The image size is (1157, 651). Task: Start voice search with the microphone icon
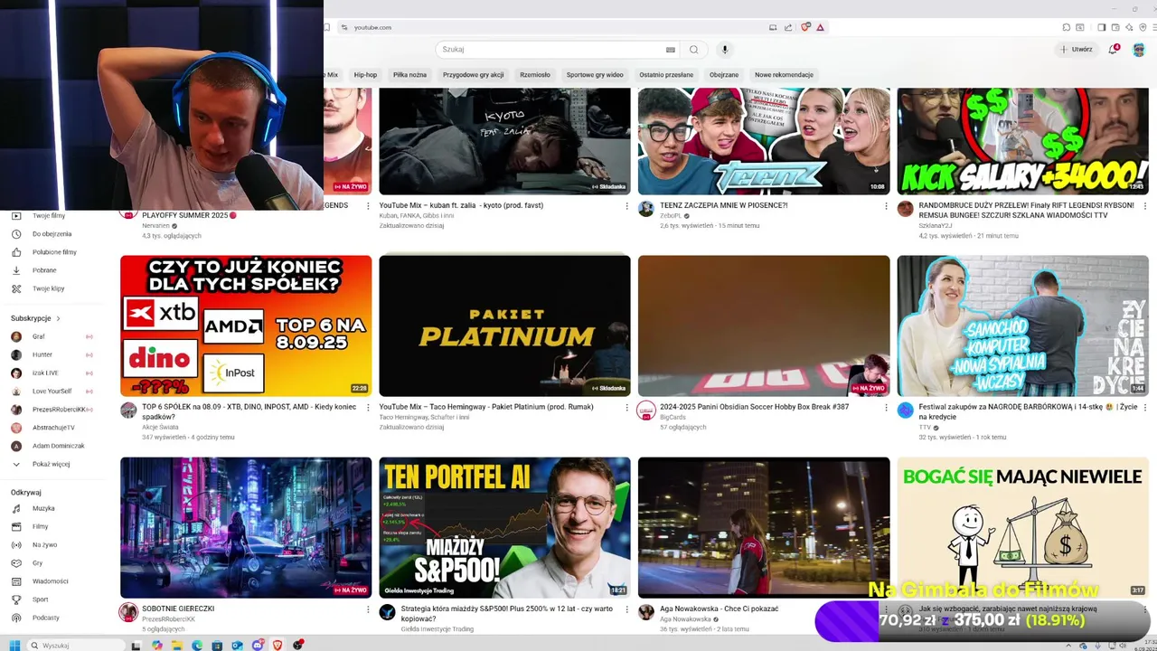[x=724, y=50]
